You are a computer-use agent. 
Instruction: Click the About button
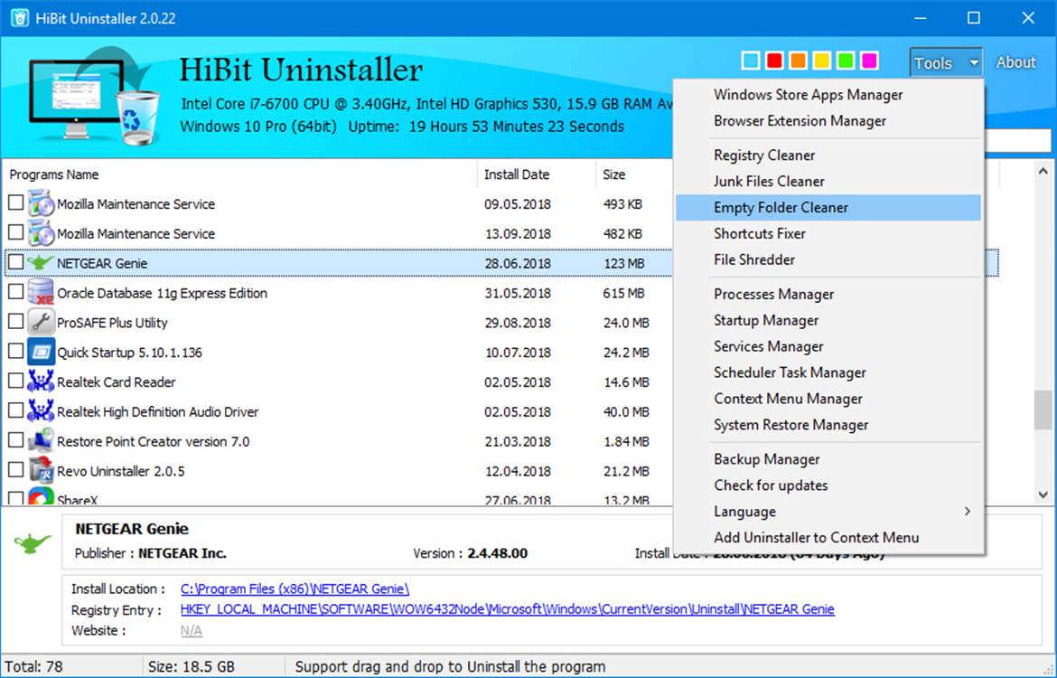pyautogui.click(x=1015, y=62)
